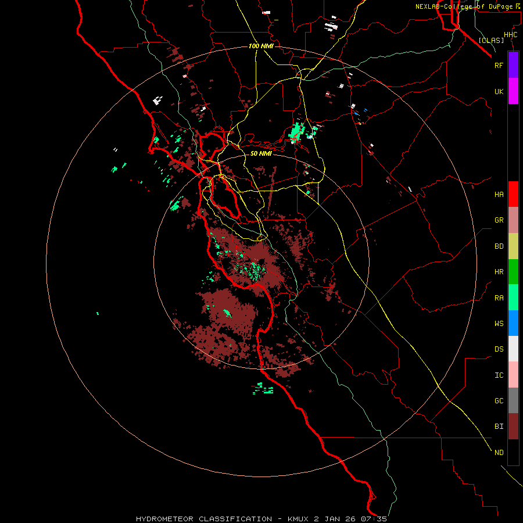Click the DS white legend swatch
523x523 pixels.
tap(513, 349)
